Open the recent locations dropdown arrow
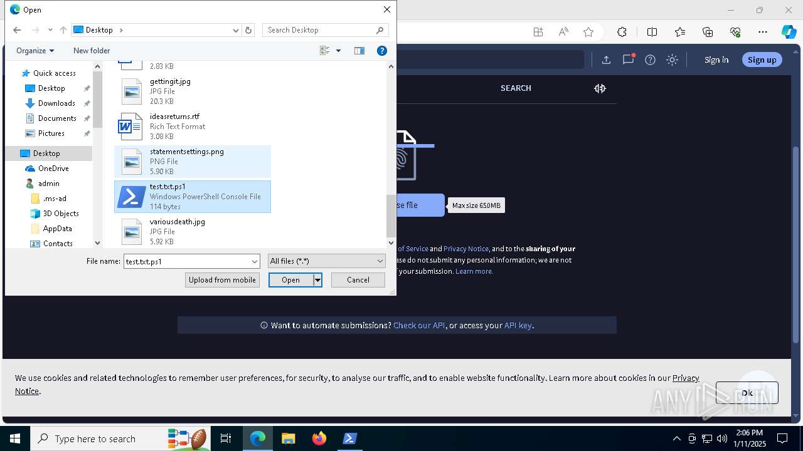The width and height of the screenshot is (803, 451). pos(49,30)
